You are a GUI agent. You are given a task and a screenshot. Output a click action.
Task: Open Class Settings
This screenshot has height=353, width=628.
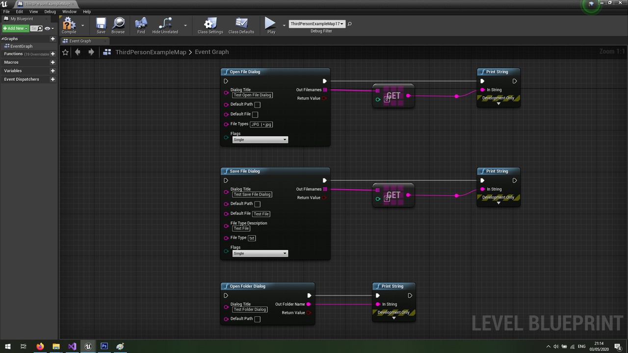[x=210, y=25]
